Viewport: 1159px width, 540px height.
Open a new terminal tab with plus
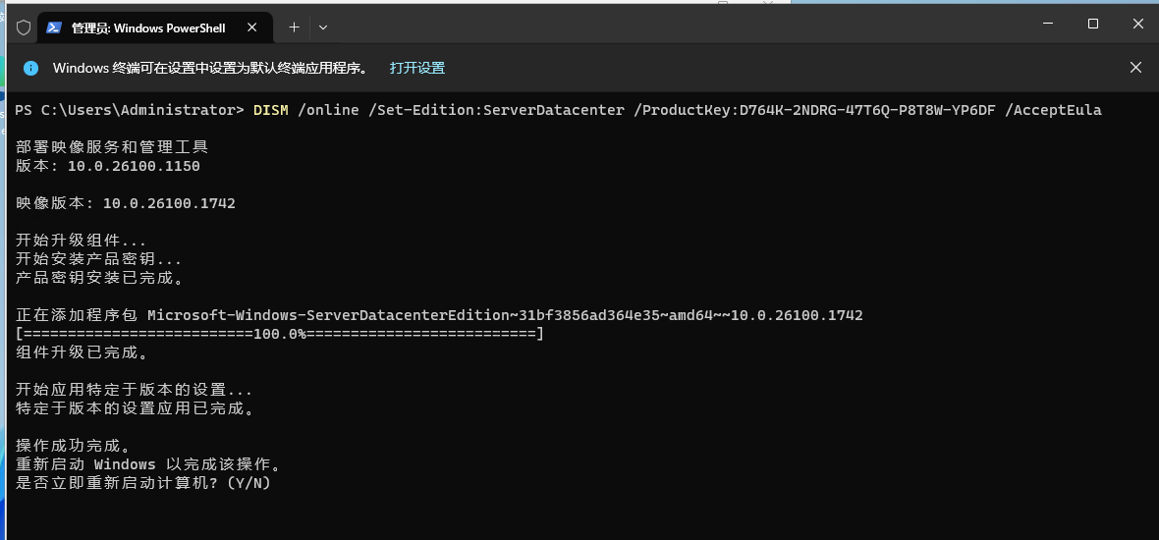tap(295, 27)
